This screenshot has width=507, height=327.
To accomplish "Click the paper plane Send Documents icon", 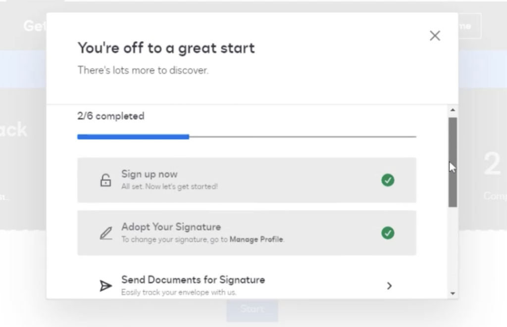I will coord(105,285).
